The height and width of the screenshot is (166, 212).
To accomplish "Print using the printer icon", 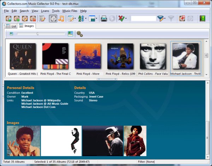I will coord(104,19).
